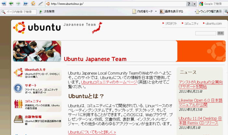Open news link Ubuntu 11.04 Desktop 日本語 Remix CD リリース

pos(200,121)
